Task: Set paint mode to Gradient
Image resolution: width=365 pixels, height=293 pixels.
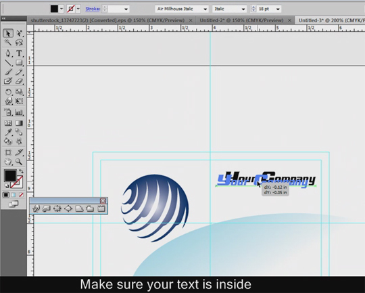Action: pos(14,195)
